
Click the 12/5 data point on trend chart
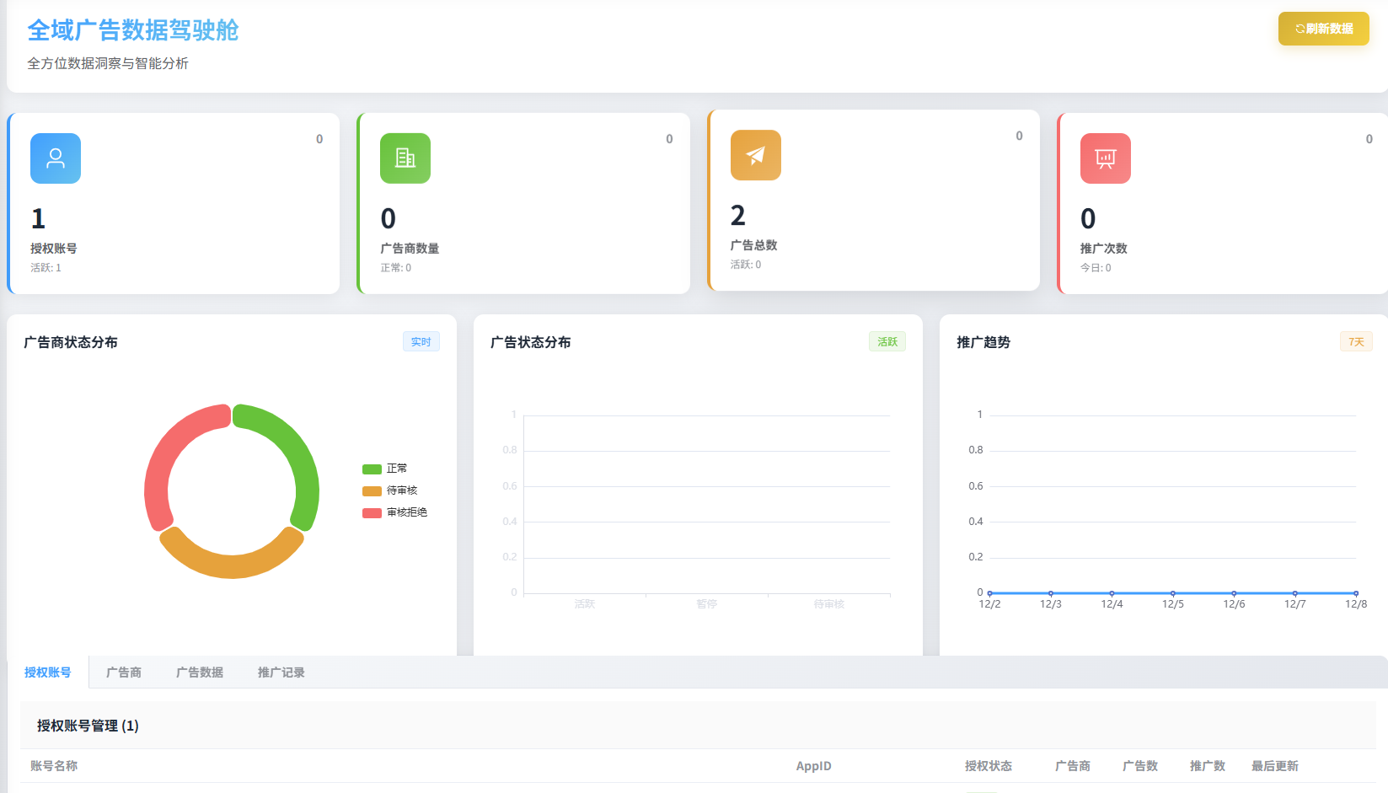pyautogui.click(x=1173, y=593)
